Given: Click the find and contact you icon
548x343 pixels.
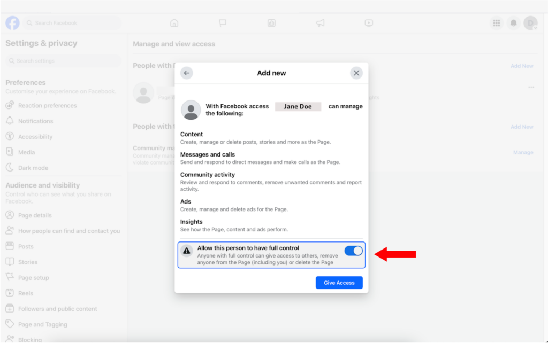Looking at the screenshot, I should (10, 231).
